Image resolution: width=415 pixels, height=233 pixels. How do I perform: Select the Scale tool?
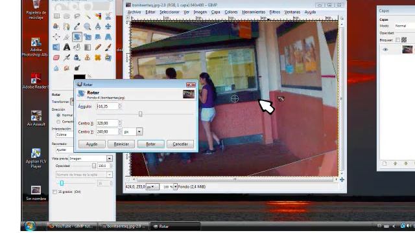click(x=88, y=37)
